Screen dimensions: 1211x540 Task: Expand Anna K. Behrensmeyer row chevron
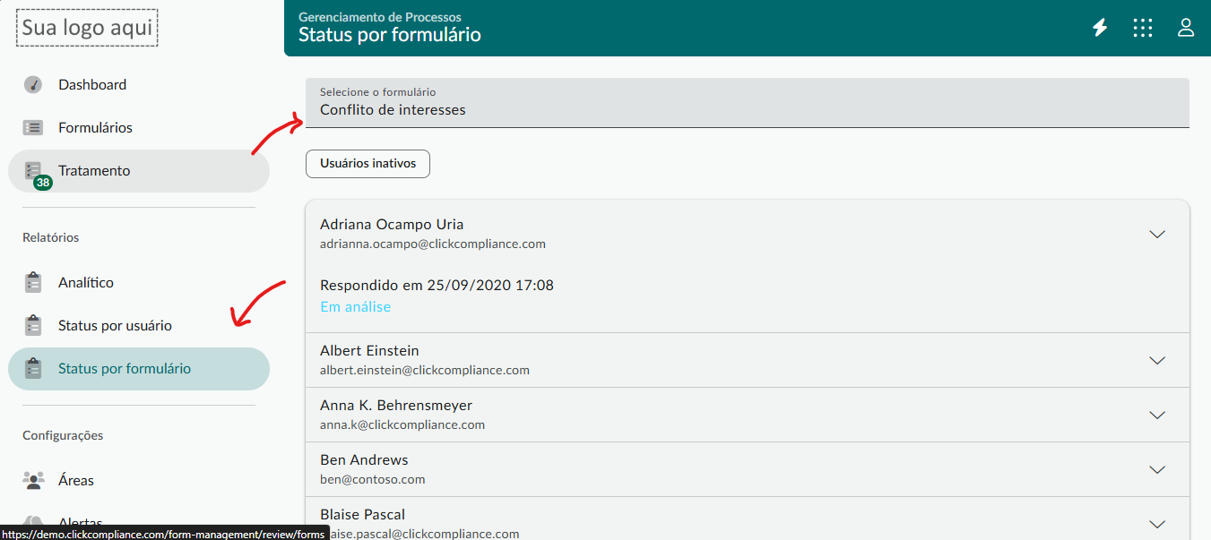(x=1157, y=415)
